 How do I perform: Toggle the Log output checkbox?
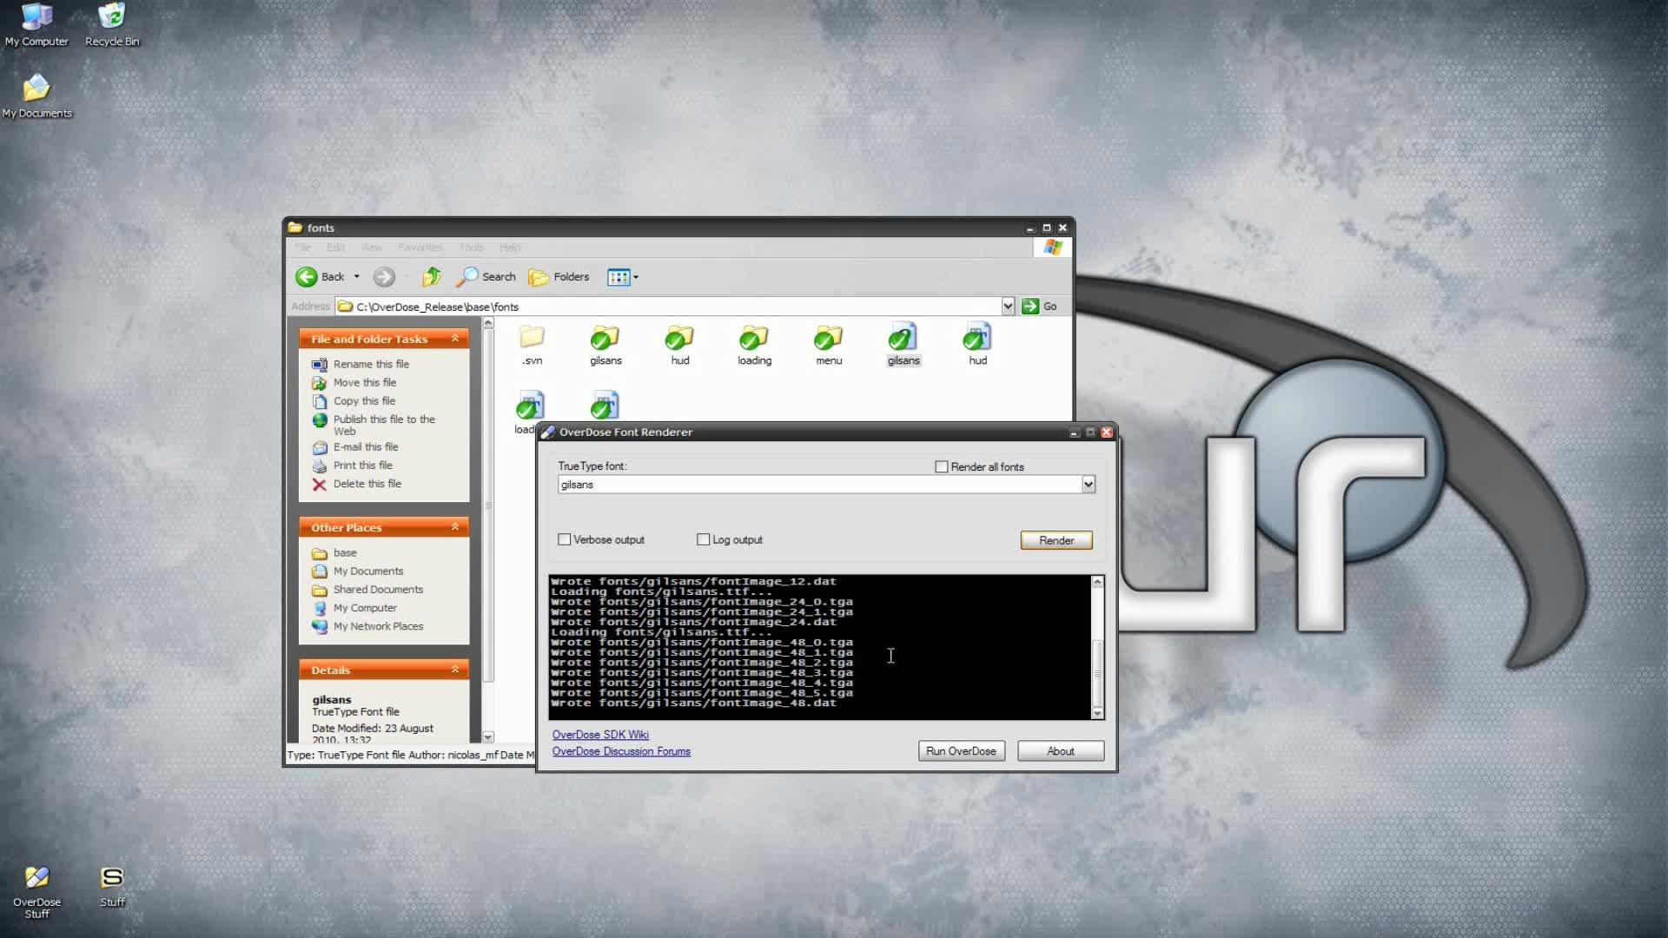coord(703,539)
